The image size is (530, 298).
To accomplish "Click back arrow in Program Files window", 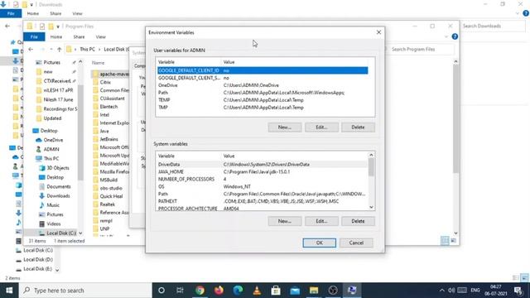I will coord(31,50).
